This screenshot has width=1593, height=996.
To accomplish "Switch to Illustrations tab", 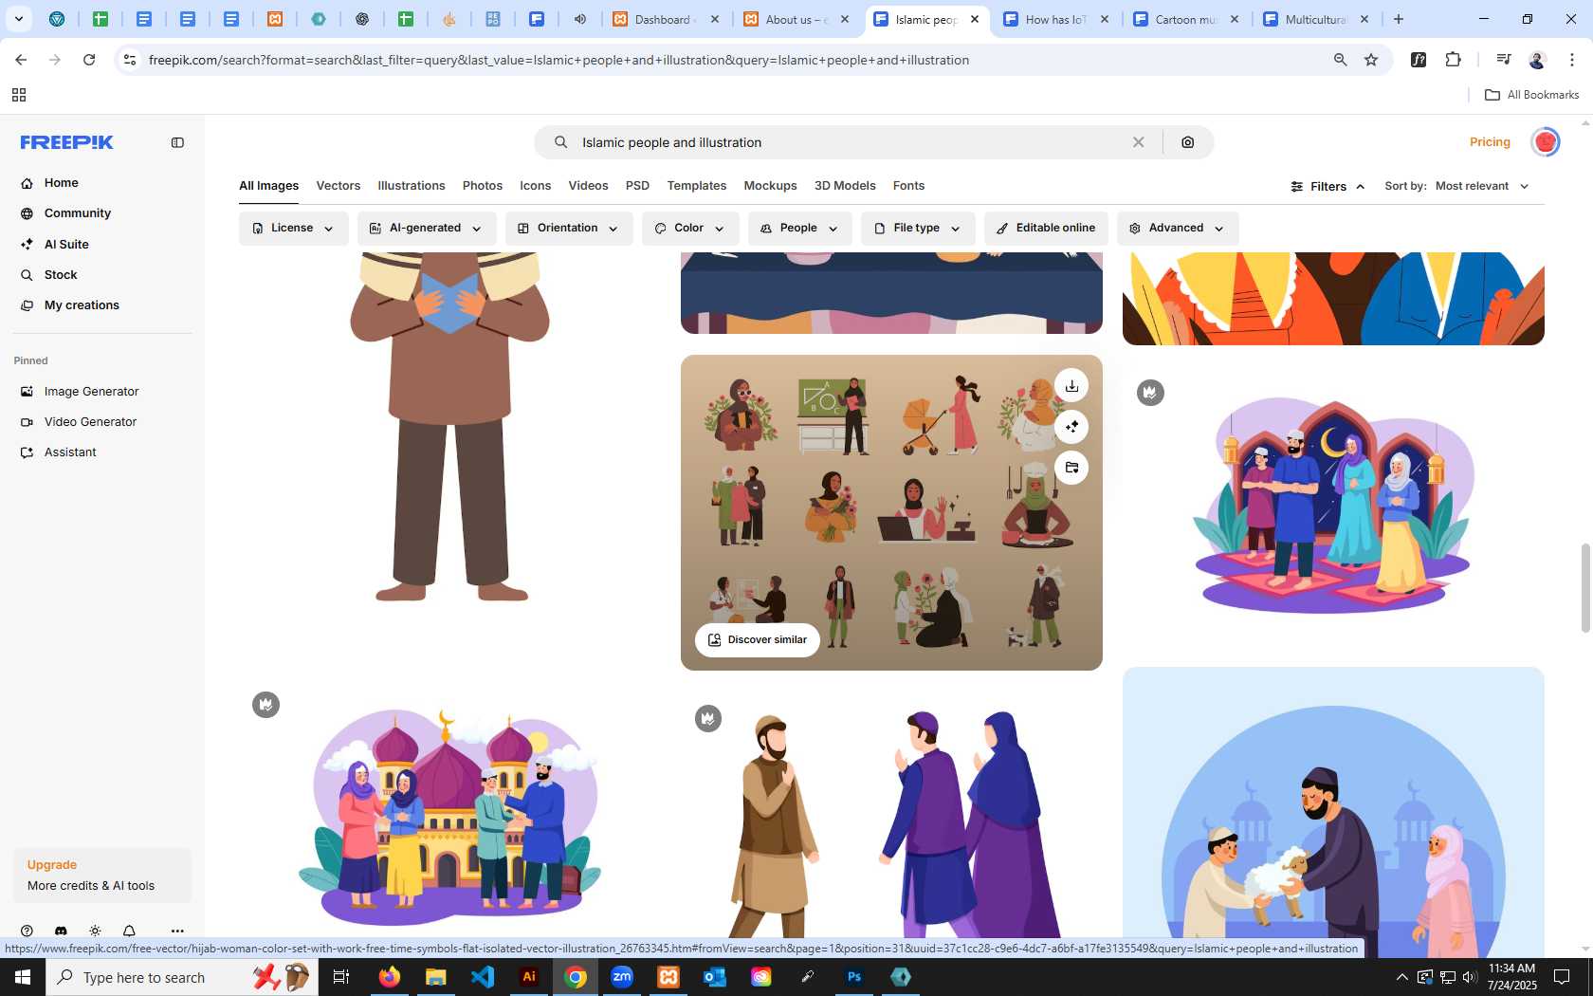I will [x=412, y=186].
